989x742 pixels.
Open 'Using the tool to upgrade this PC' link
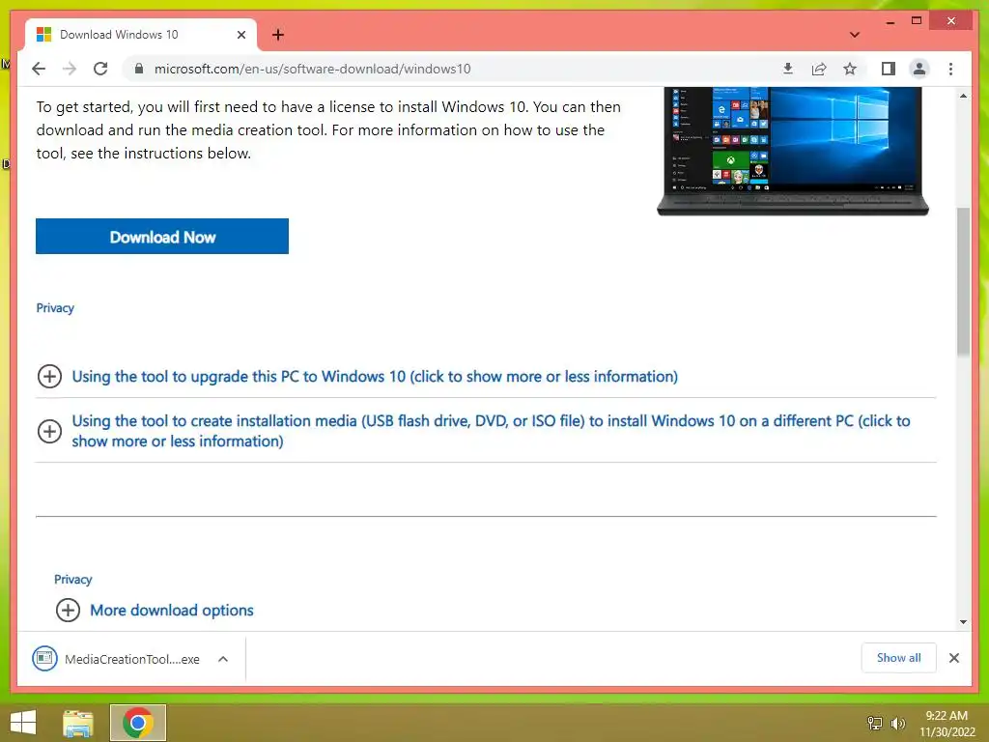click(x=375, y=377)
